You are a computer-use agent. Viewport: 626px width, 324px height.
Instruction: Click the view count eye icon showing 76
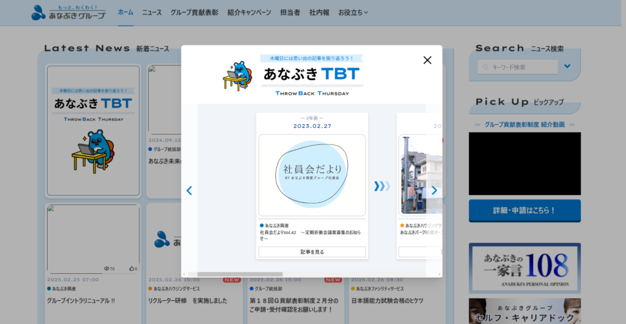pos(106,268)
